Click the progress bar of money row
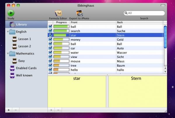Viewport: 175px width, 118px height. click(61, 40)
